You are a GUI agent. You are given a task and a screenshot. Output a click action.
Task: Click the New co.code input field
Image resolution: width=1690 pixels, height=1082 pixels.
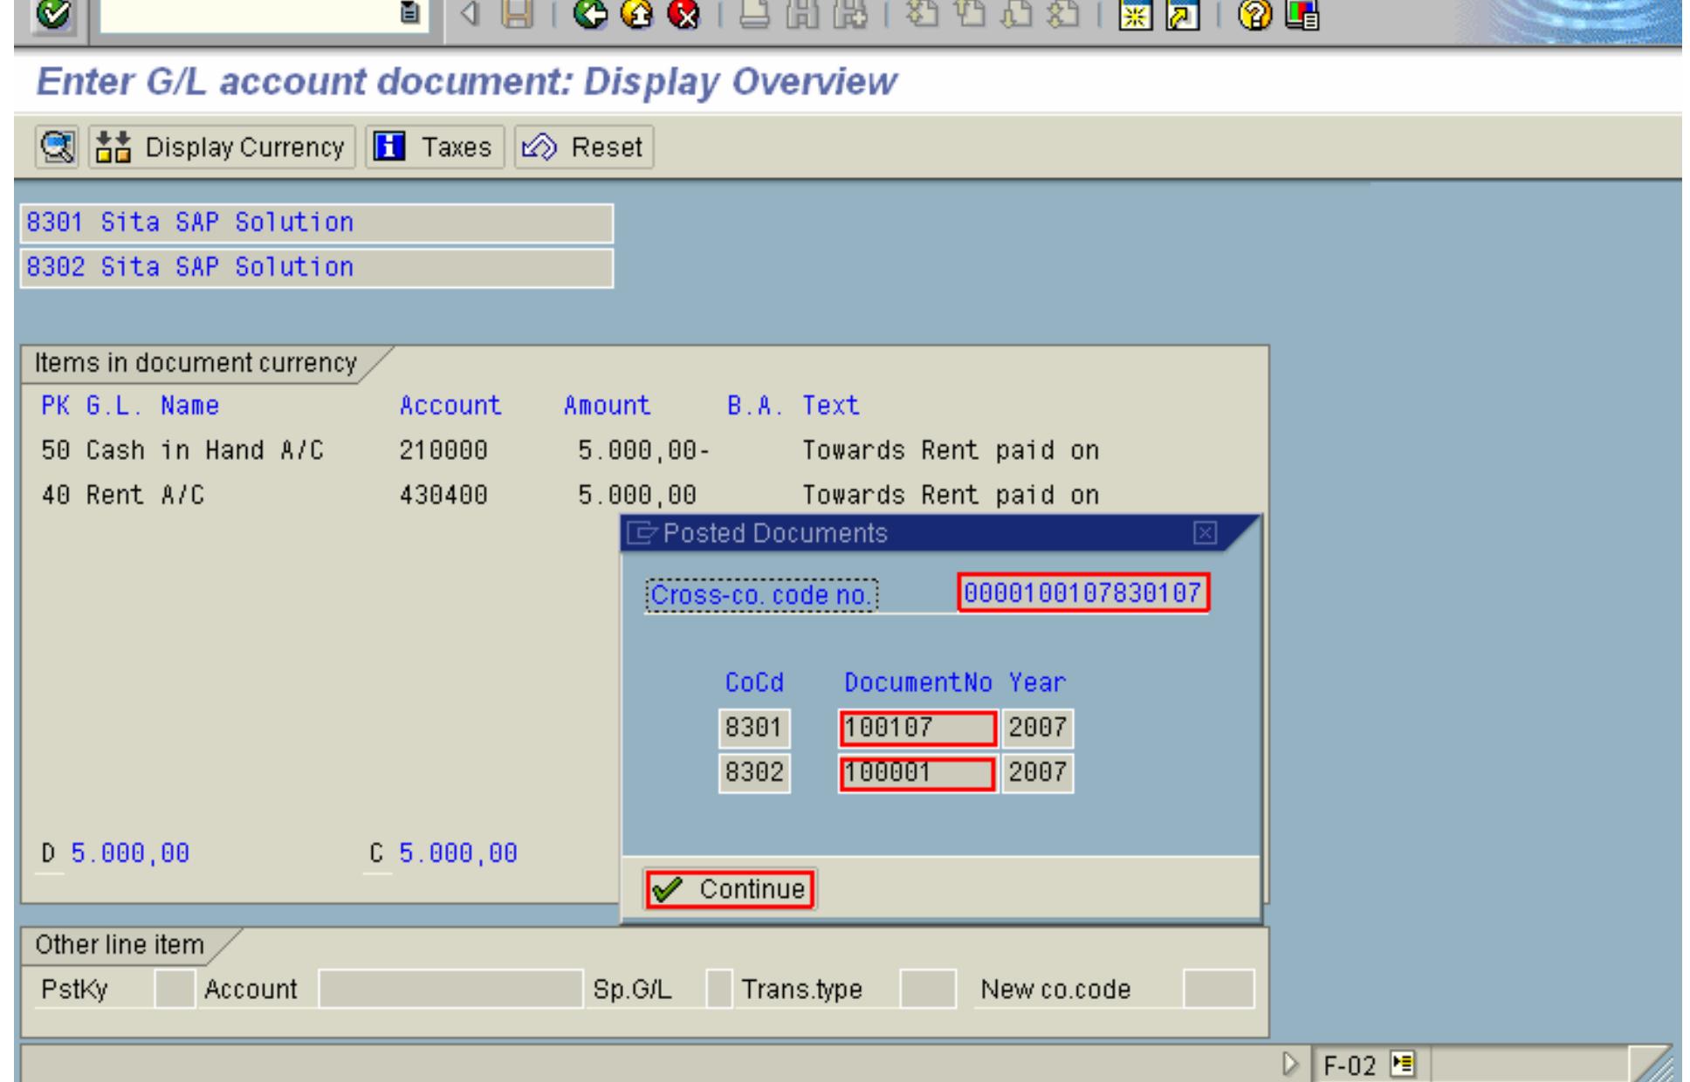click(x=1219, y=990)
